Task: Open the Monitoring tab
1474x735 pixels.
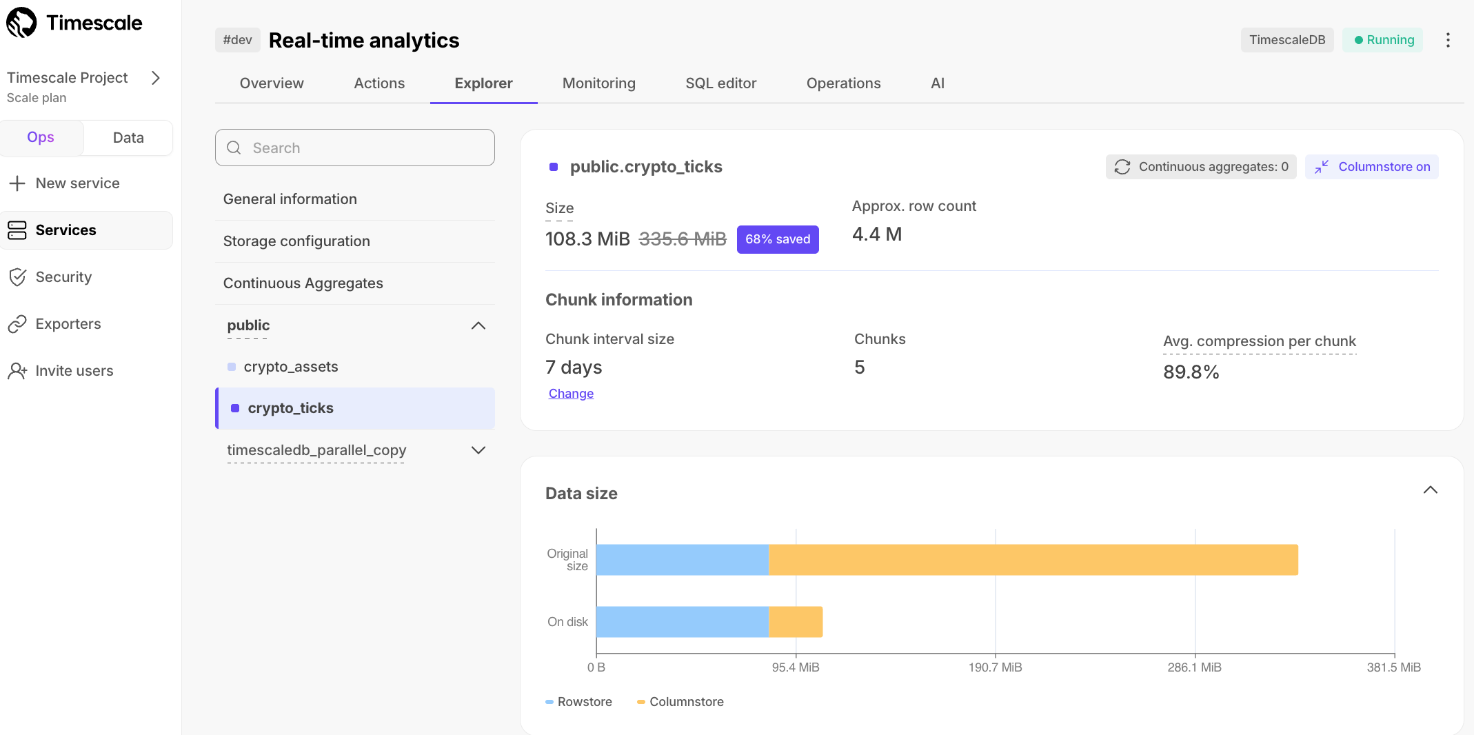Action: point(599,83)
